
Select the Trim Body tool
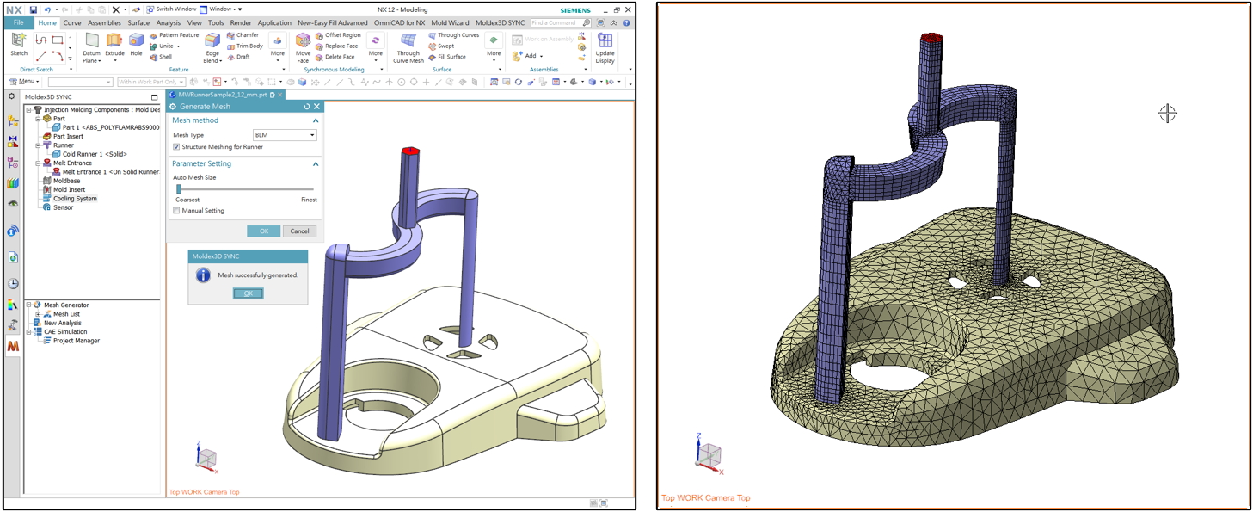click(x=245, y=46)
